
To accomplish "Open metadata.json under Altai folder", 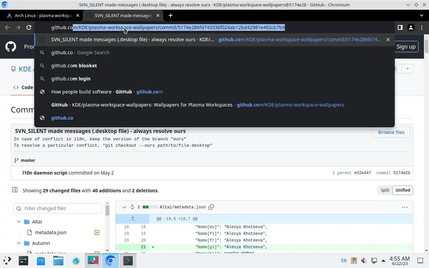I will pos(51,232).
